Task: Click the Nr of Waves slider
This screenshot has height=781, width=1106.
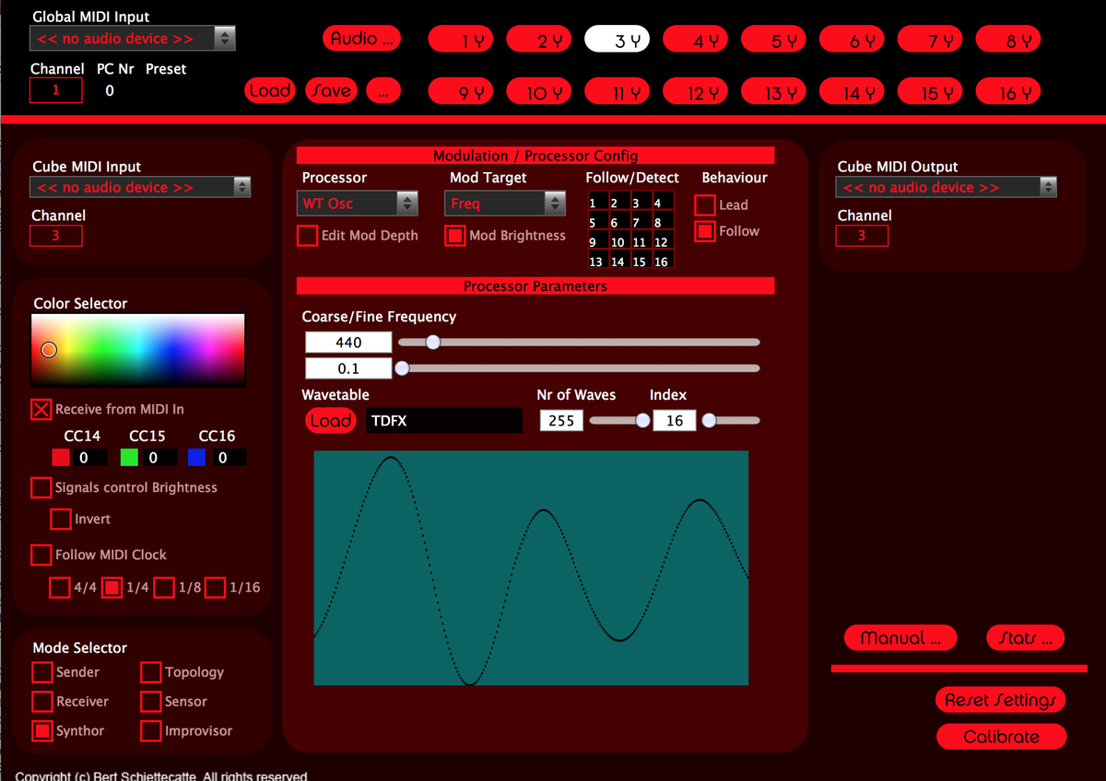Action: coord(619,421)
